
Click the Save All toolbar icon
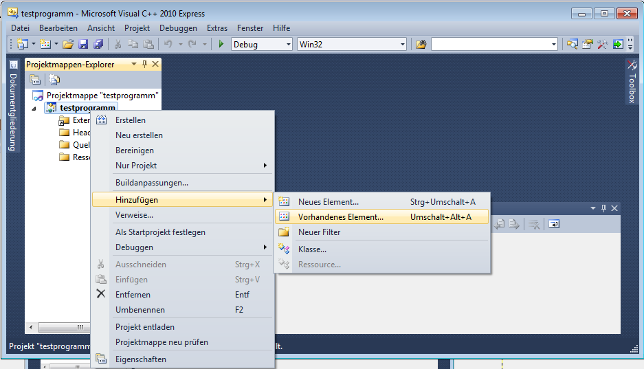point(98,45)
